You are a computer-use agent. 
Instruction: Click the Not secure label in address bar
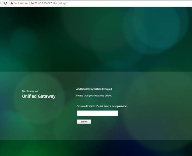(x=21, y=3)
